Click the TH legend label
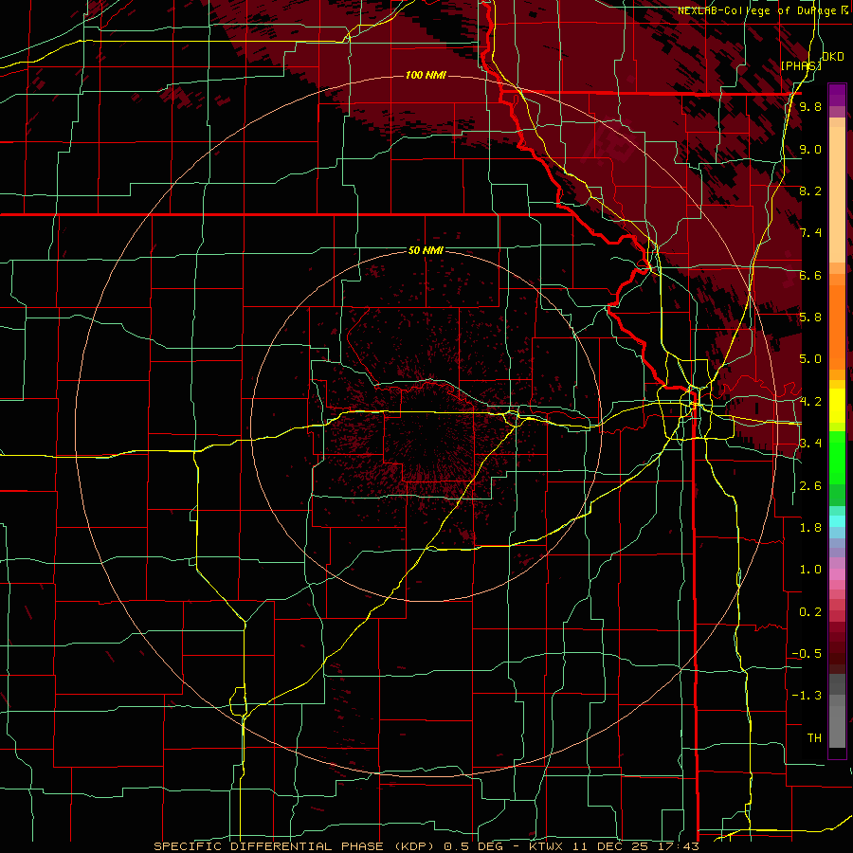Image resolution: width=853 pixels, height=853 pixels. pos(814,738)
